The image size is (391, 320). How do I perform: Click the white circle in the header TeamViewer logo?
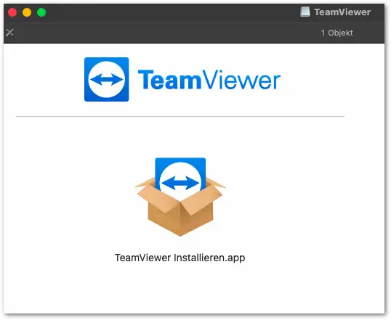coord(107,79)
